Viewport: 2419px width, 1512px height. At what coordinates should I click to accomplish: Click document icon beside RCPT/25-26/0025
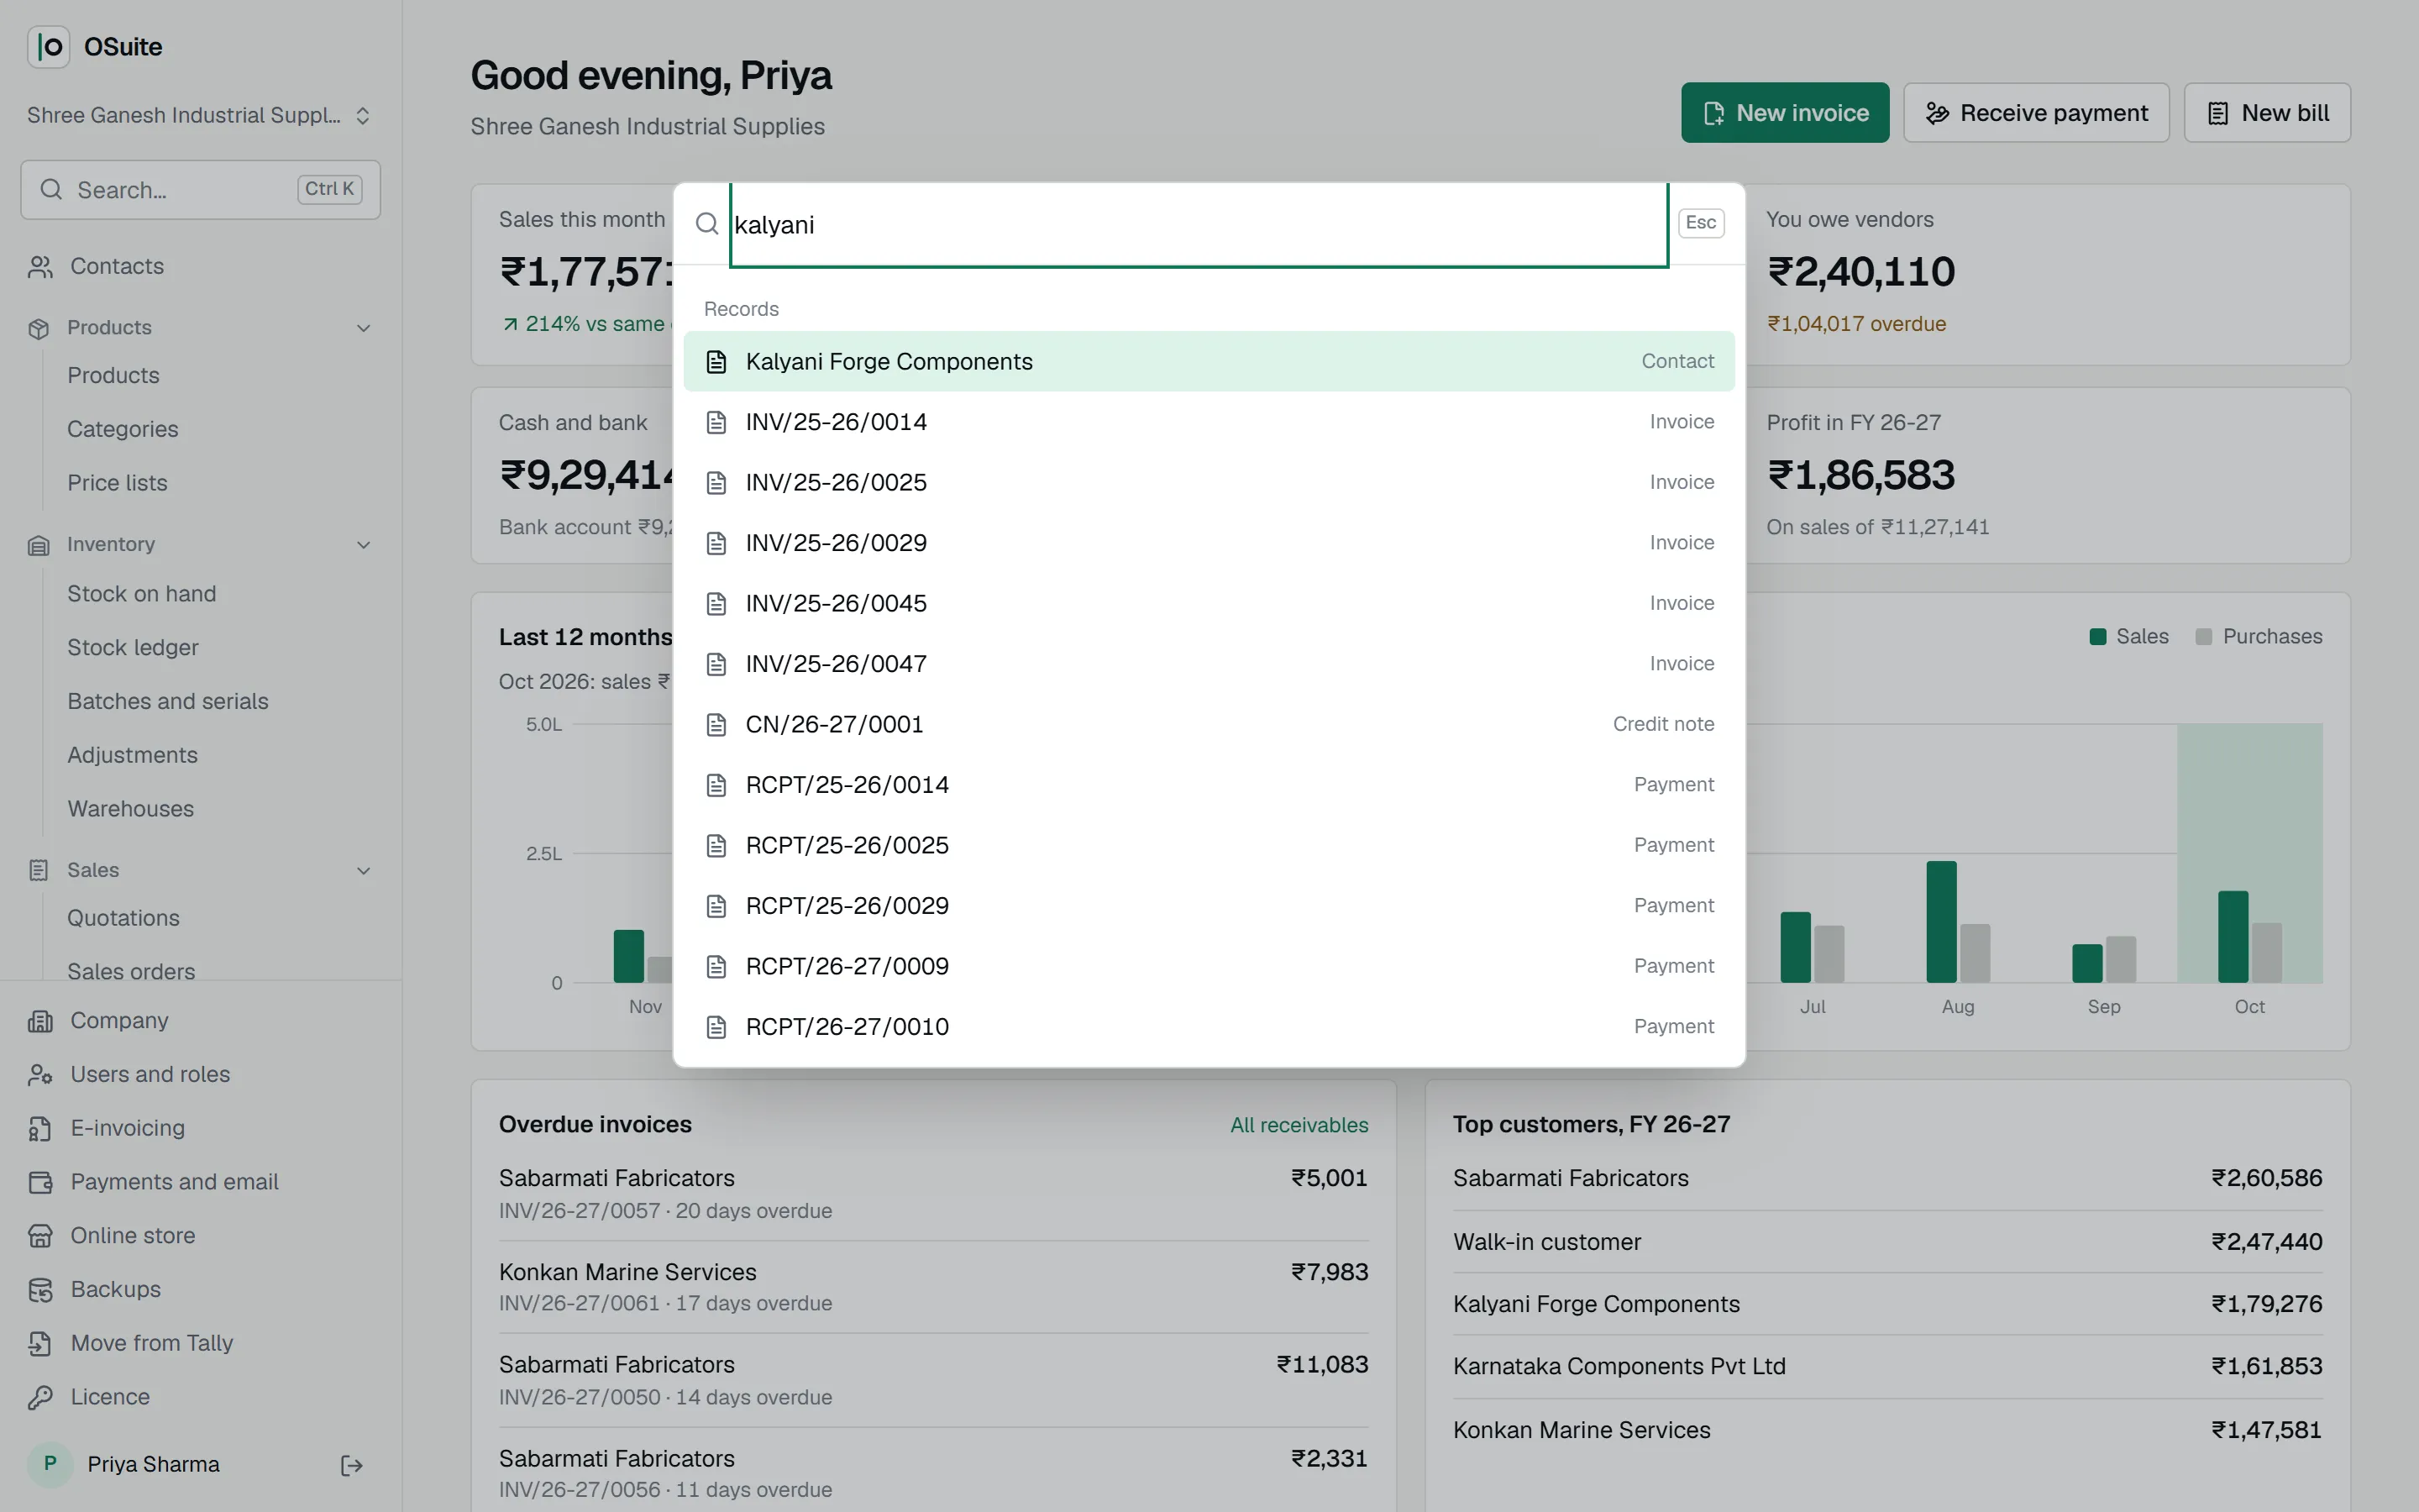coord(716,846)
